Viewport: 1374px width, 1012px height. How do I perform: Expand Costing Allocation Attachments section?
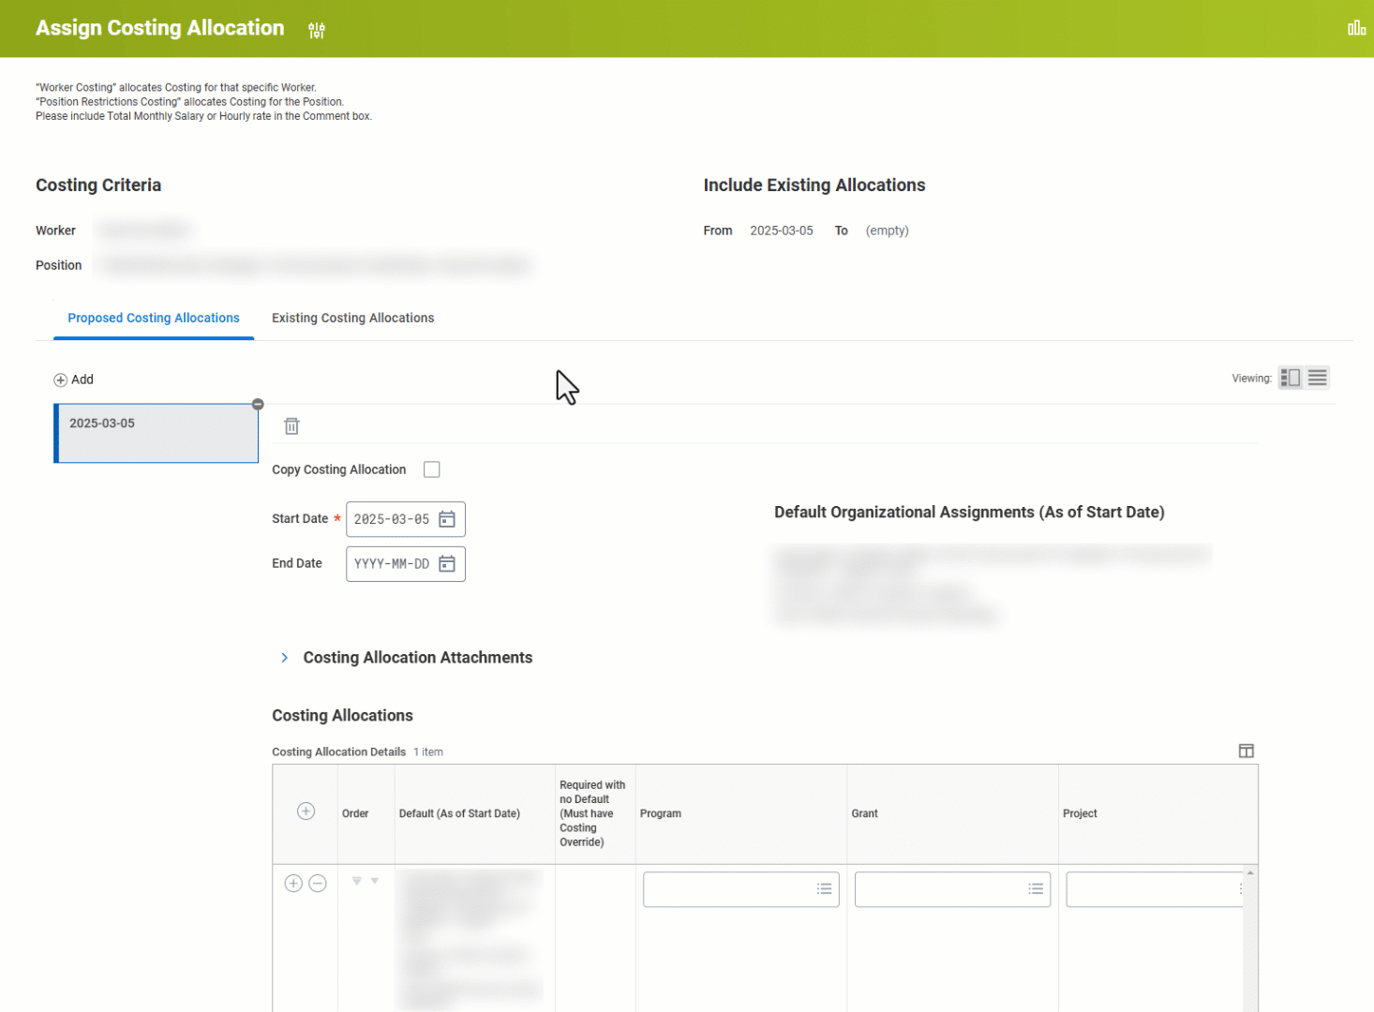point(284,657)
